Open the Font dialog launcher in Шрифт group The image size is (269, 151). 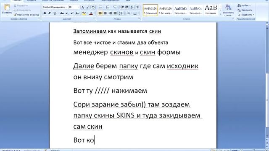click(95, 19)
